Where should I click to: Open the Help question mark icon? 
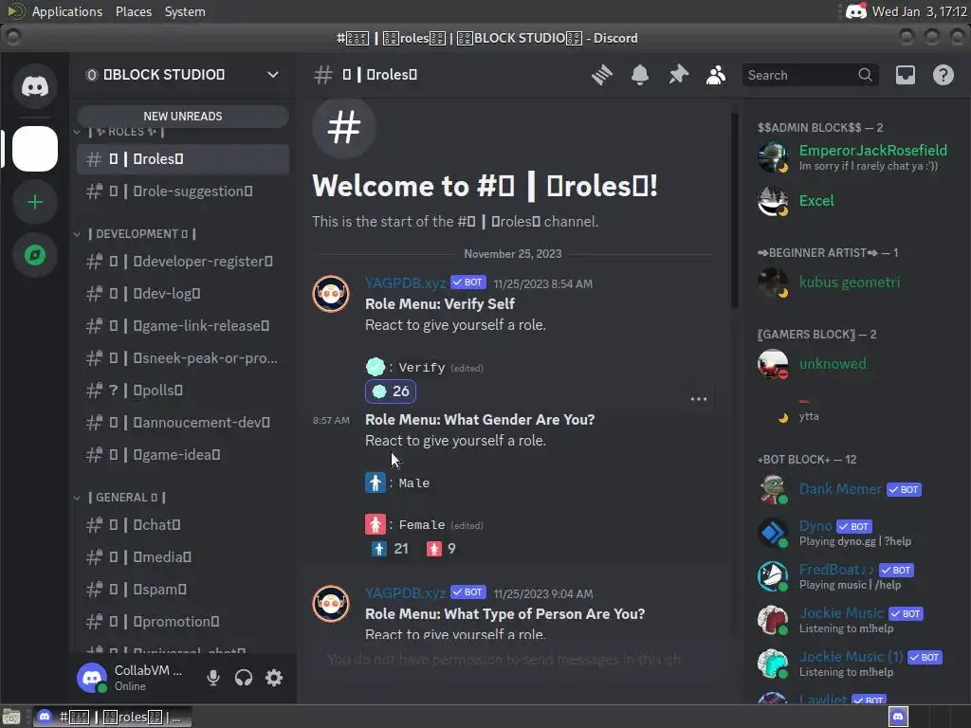click(944, 75)
